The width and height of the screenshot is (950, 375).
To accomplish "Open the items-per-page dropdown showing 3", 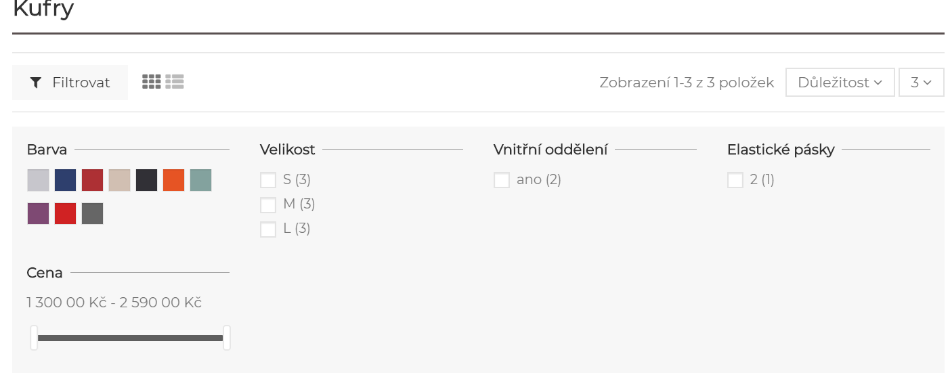I will (x=922, y=83).
